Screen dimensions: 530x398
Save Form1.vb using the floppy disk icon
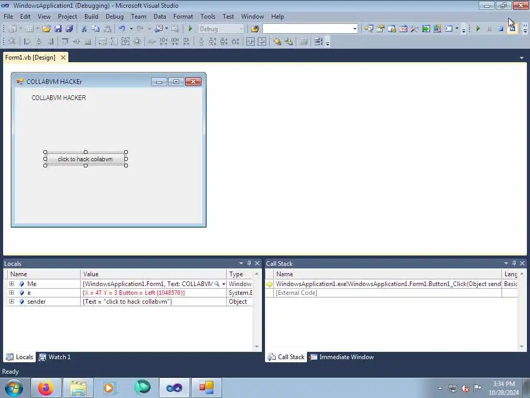[x=58, y=29]
